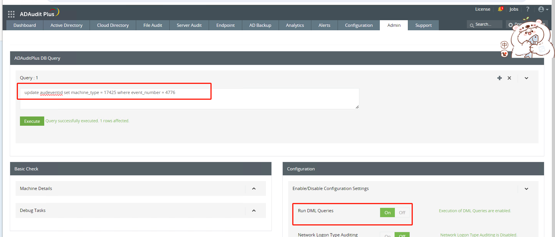555x237 pixels.
Task: Open the Dashboard tab
Action: [25, 25]
